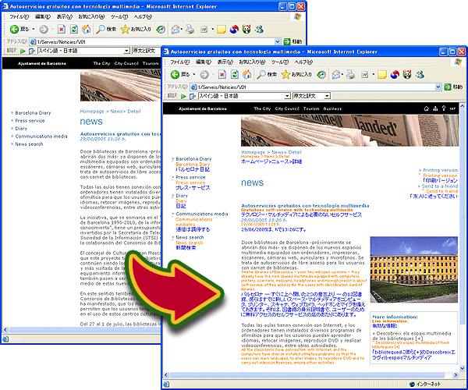Stop page loading in front IE window

click(222, 74)
